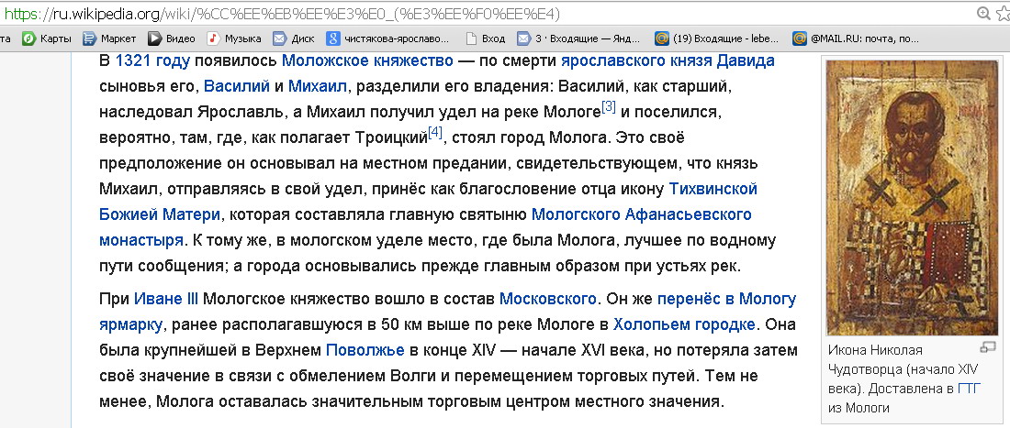Open the Тихвинской link
The width and height of the screenshot is (1010, 428).
[x=713, y=189]
